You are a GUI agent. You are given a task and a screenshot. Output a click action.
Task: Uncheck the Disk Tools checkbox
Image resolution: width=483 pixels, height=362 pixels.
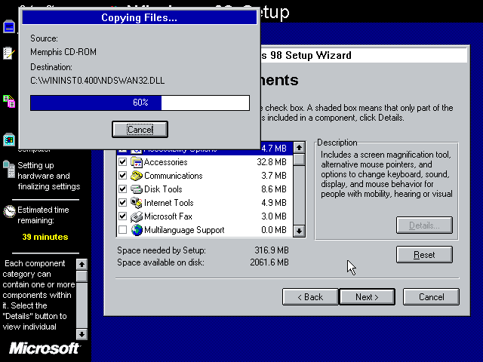(x=122, y=189)
